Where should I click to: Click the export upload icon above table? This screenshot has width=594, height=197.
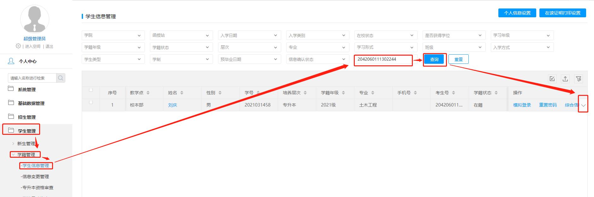point(565,79)
